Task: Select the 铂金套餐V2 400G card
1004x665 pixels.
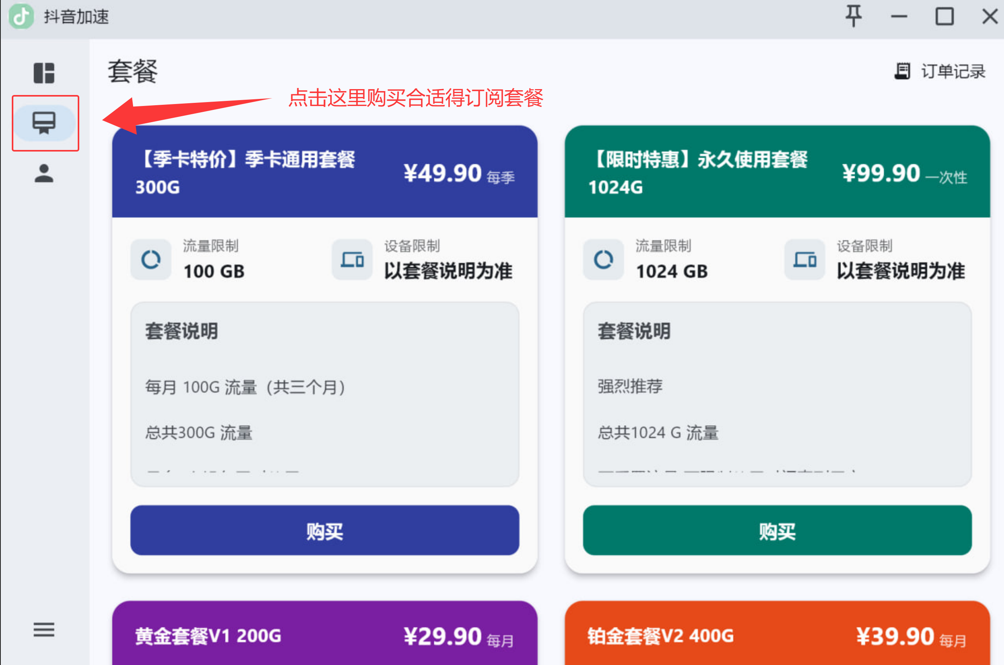Action: [777, 633]
